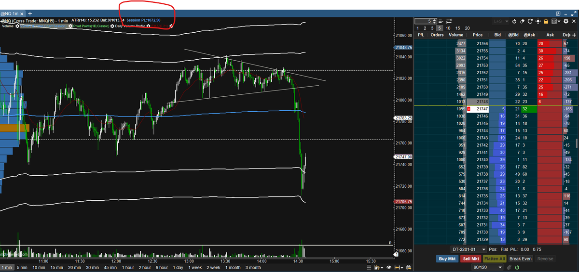Viewport: 579px width, 272px height.
Task: Click the Buy Mkt button
Action: click(x=447, y=259)
